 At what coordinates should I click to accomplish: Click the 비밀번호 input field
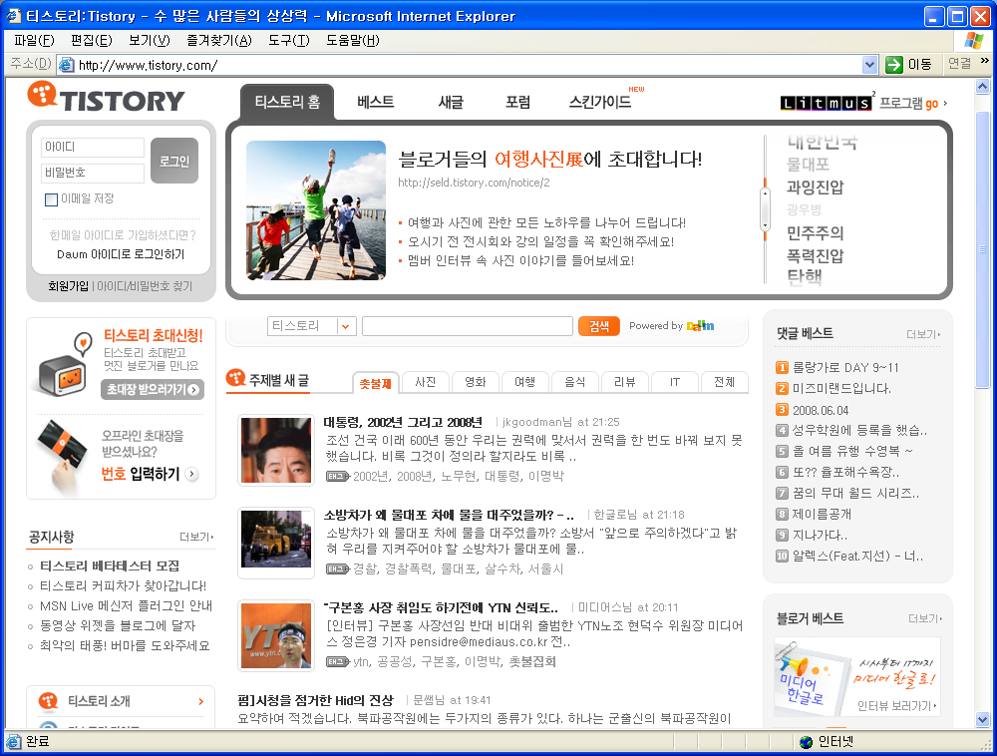[x=93, y=173]
